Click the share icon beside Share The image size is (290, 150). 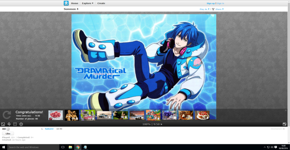[213, 9]
